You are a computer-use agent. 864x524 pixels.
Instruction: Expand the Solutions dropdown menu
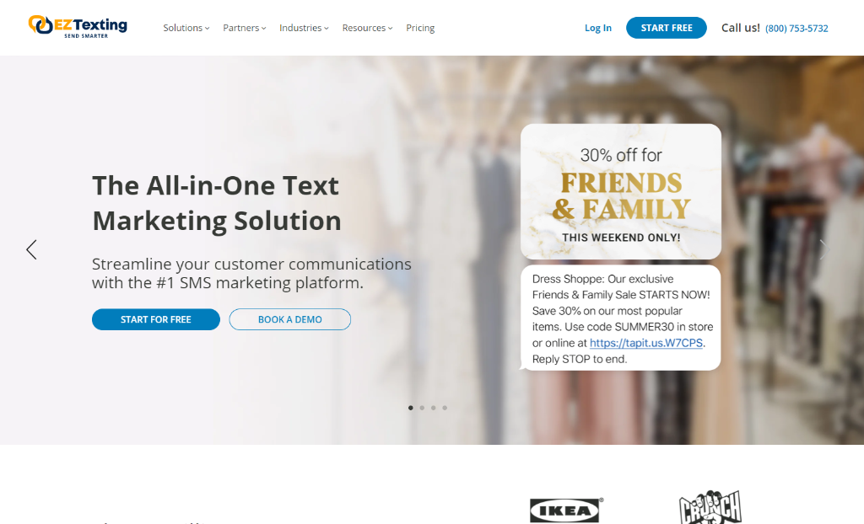(x=186, y=28)
